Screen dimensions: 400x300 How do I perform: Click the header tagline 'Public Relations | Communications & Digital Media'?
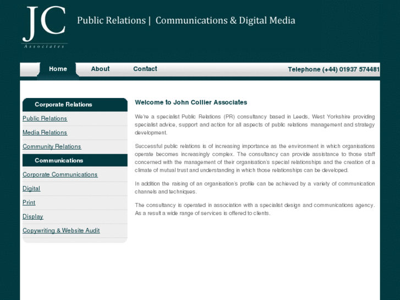coord(186,20)
